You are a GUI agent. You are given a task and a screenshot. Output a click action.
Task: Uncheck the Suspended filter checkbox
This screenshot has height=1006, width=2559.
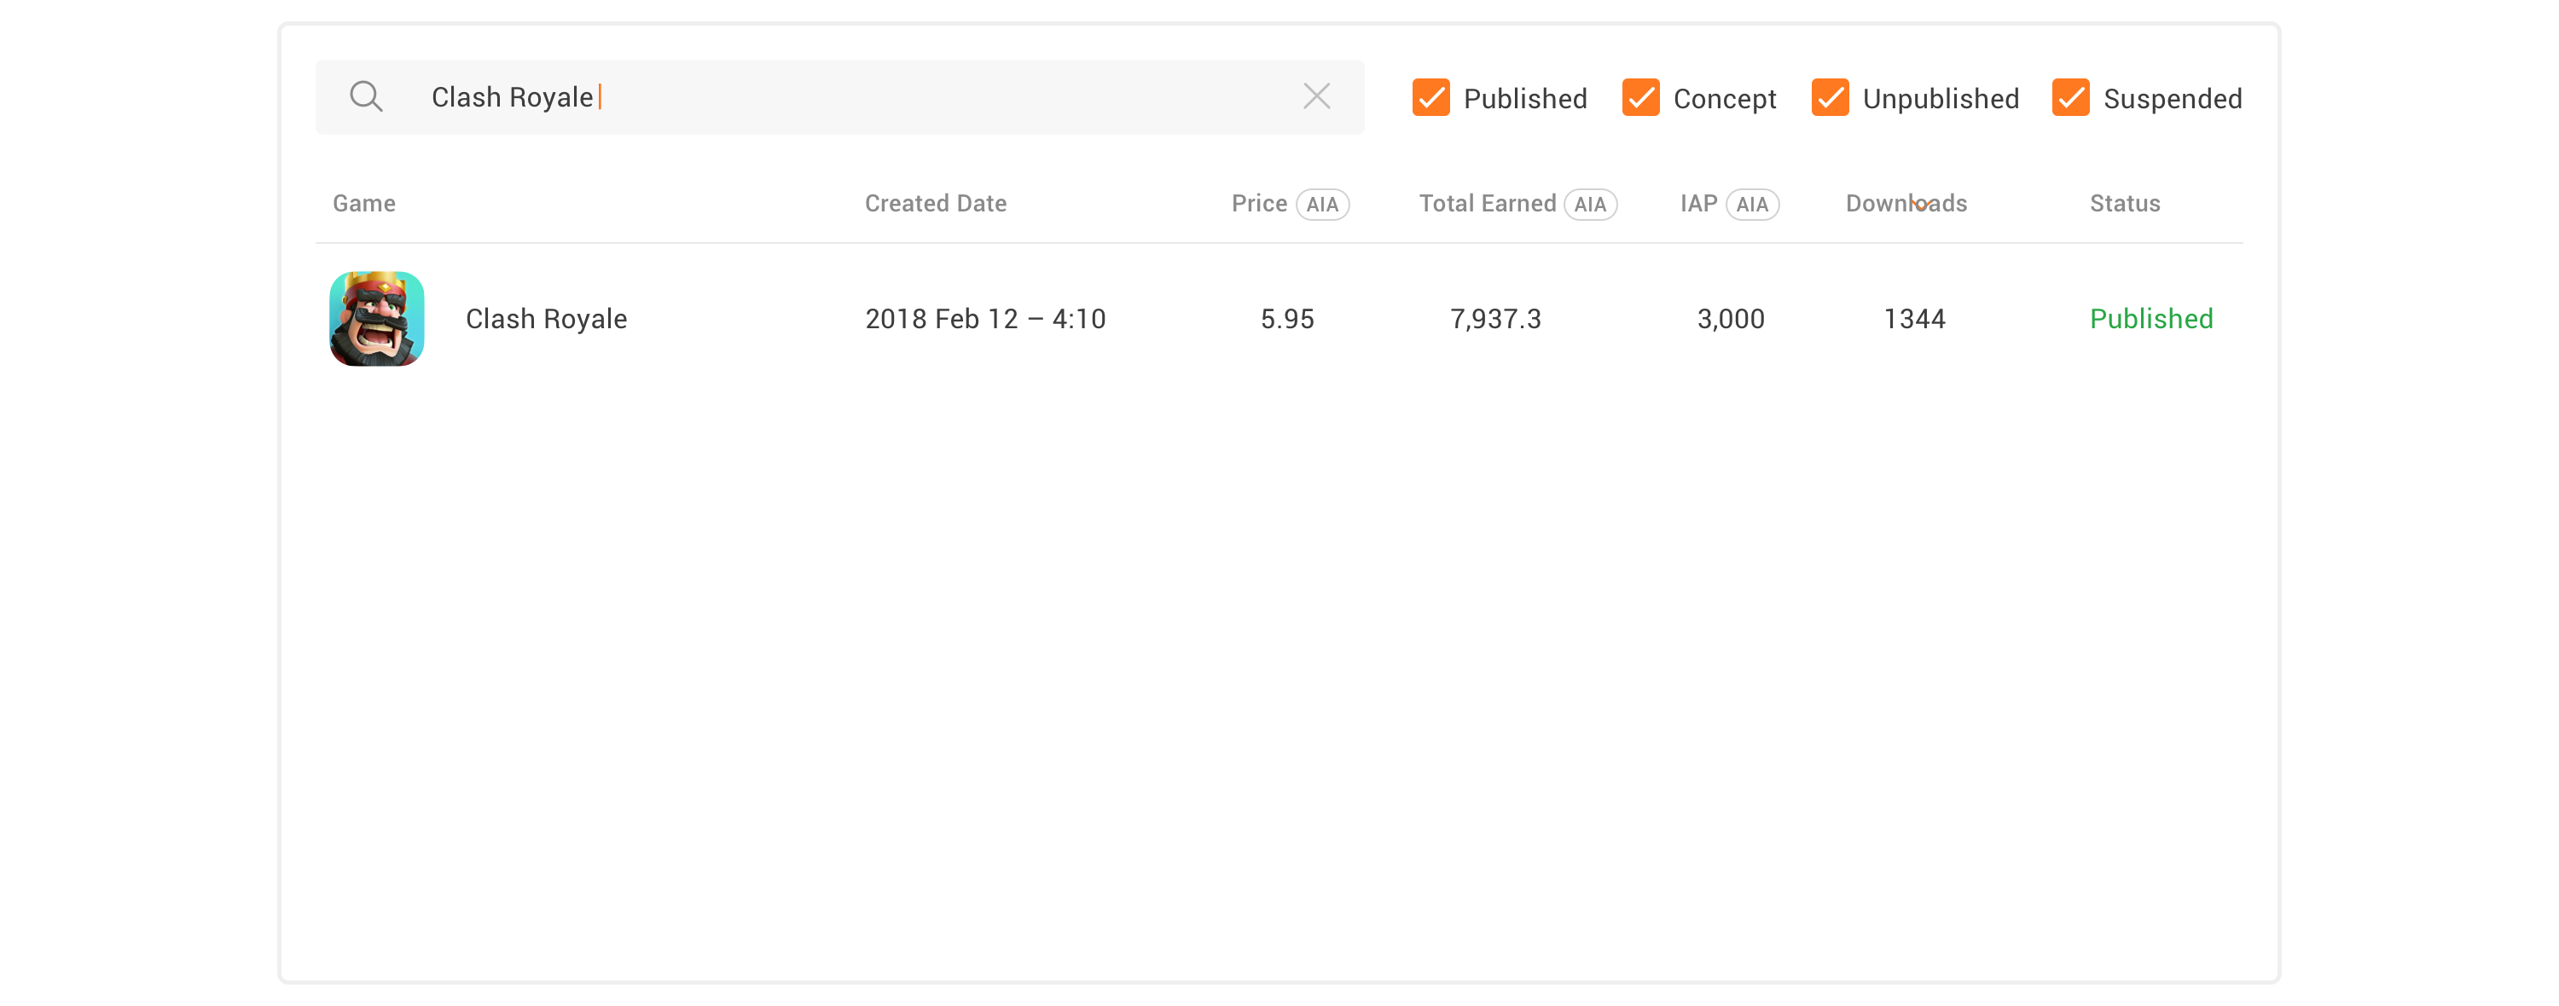(2070, 97)
